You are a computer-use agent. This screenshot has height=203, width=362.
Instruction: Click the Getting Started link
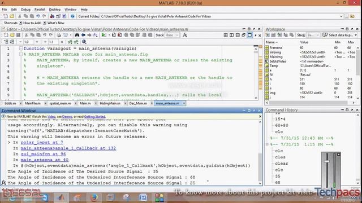(94, 117)
